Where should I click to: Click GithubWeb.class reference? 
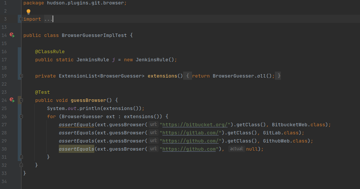[285, 141]
